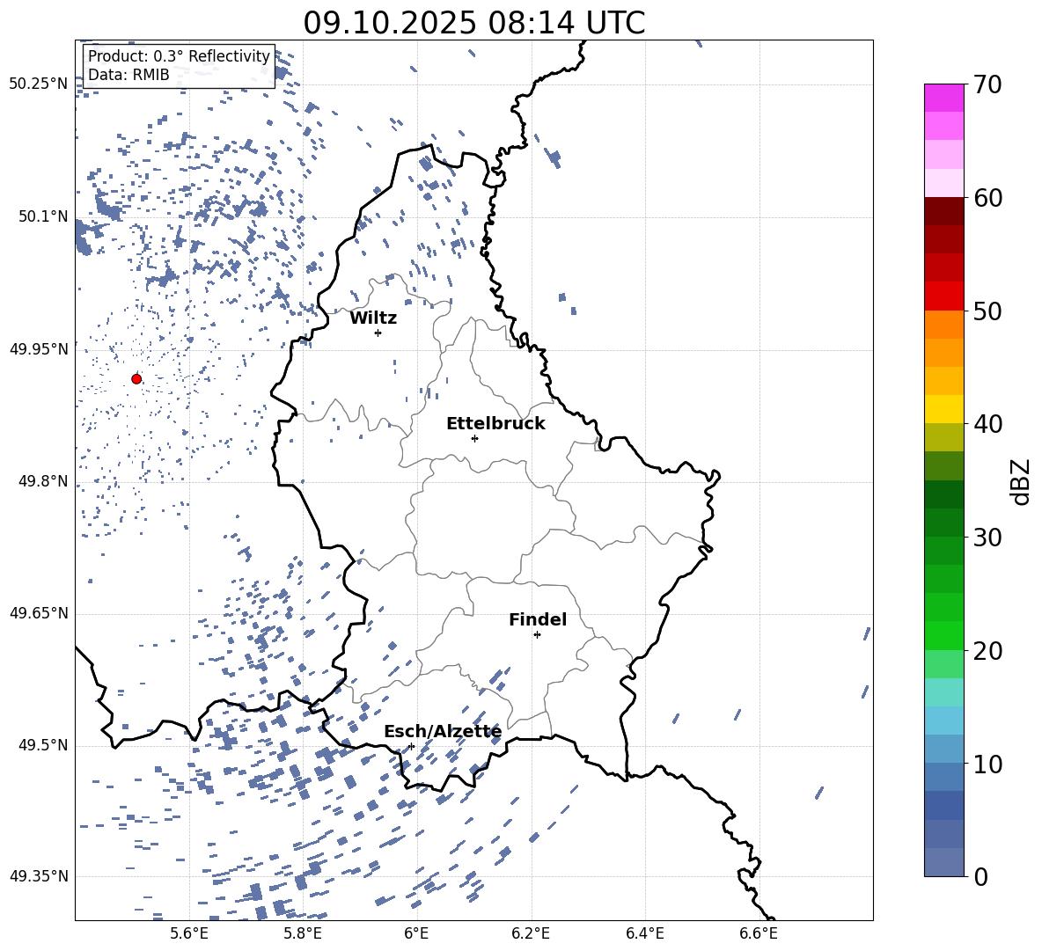Click the 49.5°N latitude label
Screen dimensions: 1042x951
tap(43, 745)
